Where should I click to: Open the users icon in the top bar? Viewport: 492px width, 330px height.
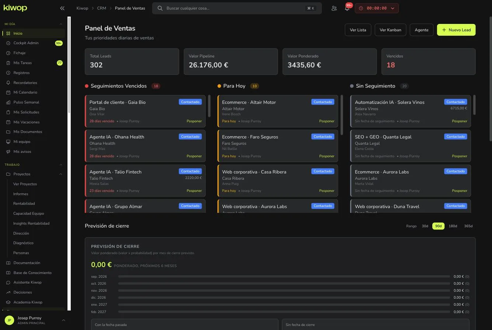tap(334, 8)
